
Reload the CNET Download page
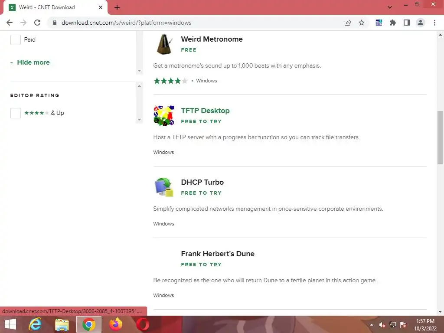[37, 23]
